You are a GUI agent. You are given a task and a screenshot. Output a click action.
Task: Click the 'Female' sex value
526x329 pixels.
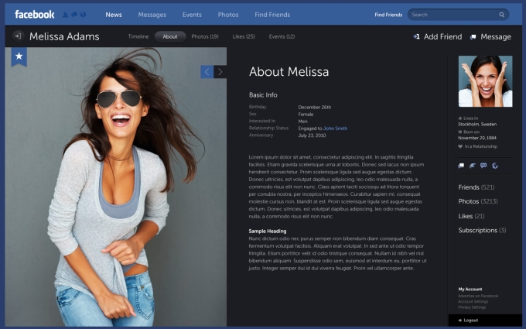pyautogui.click(x=306, y=114)
